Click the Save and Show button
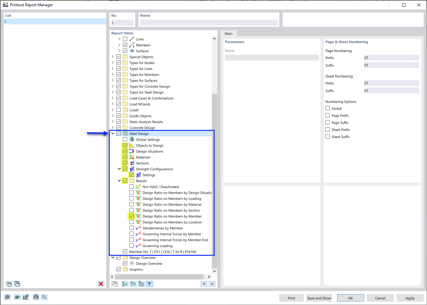 (319, 298)
